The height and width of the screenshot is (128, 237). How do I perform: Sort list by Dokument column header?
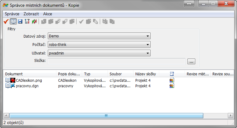click(x=30, y=74)
